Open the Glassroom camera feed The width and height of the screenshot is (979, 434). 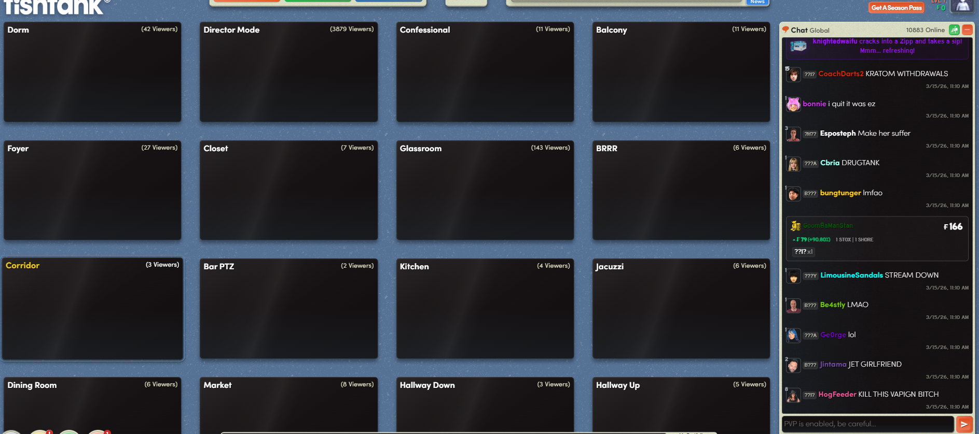[x=485, y=190]
